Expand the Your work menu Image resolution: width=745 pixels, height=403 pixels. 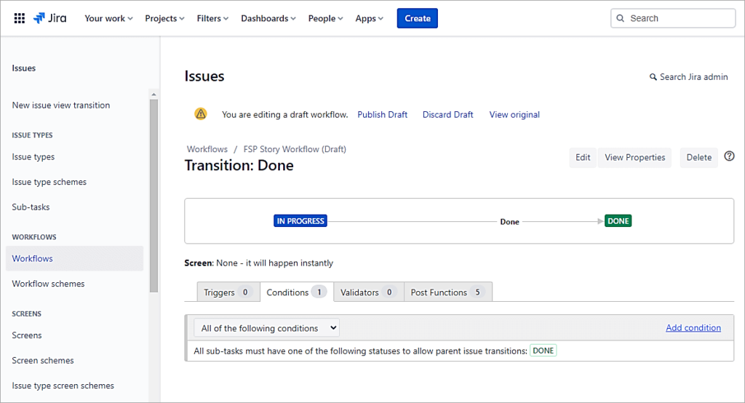click(108, 18)
